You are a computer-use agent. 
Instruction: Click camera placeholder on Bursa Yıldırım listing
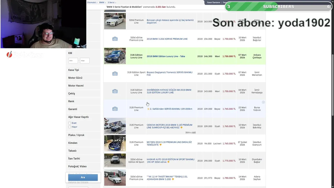[115, 109]
